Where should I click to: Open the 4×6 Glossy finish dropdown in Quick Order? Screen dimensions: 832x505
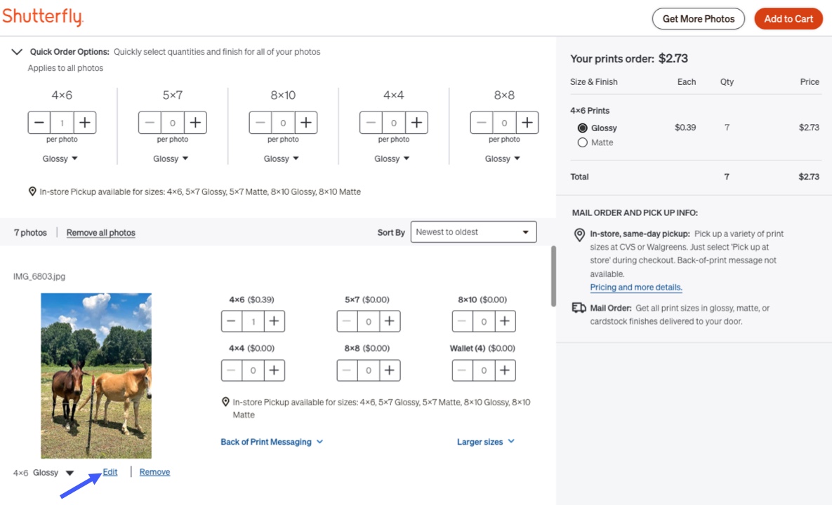pyautogui.click(x=60, y=159)
